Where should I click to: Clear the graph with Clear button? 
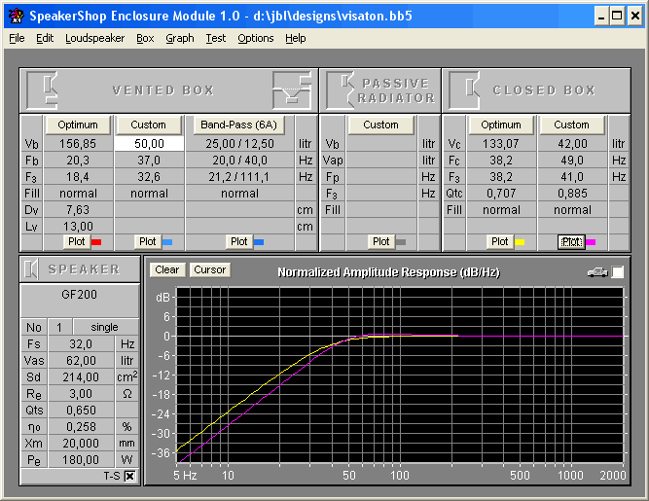coord(167,269)
